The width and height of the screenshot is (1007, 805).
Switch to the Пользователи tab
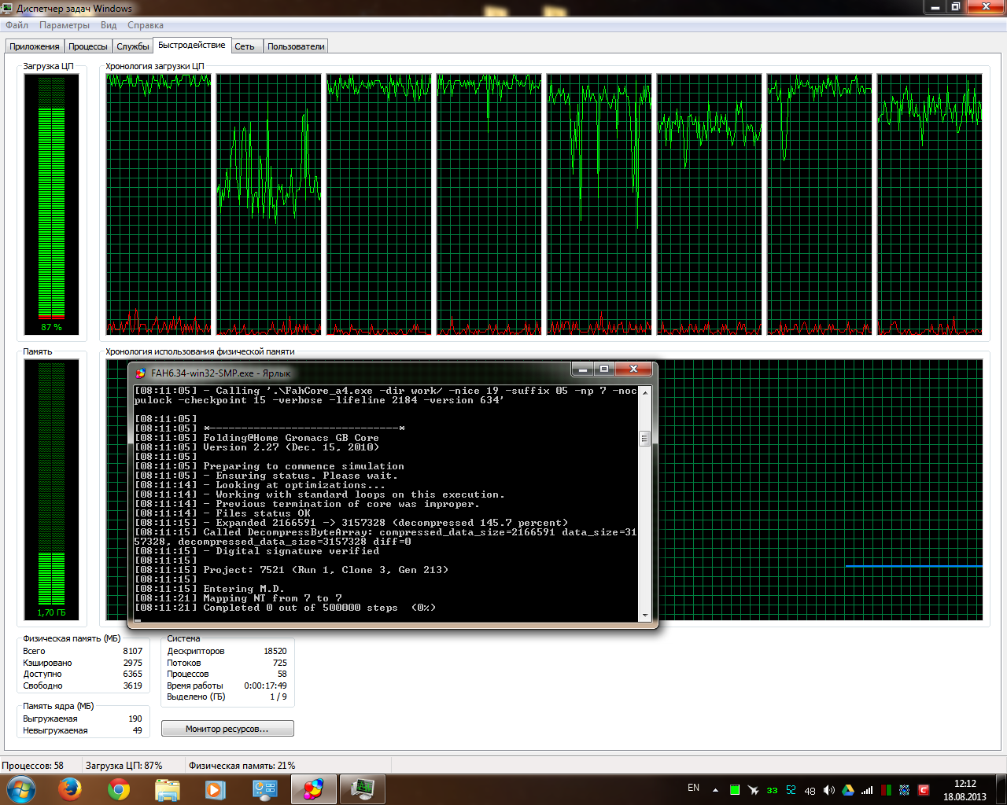(296, 46)
